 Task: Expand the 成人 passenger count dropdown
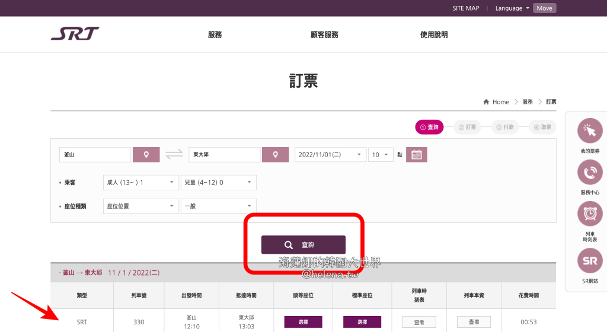(x=140, y=183)
